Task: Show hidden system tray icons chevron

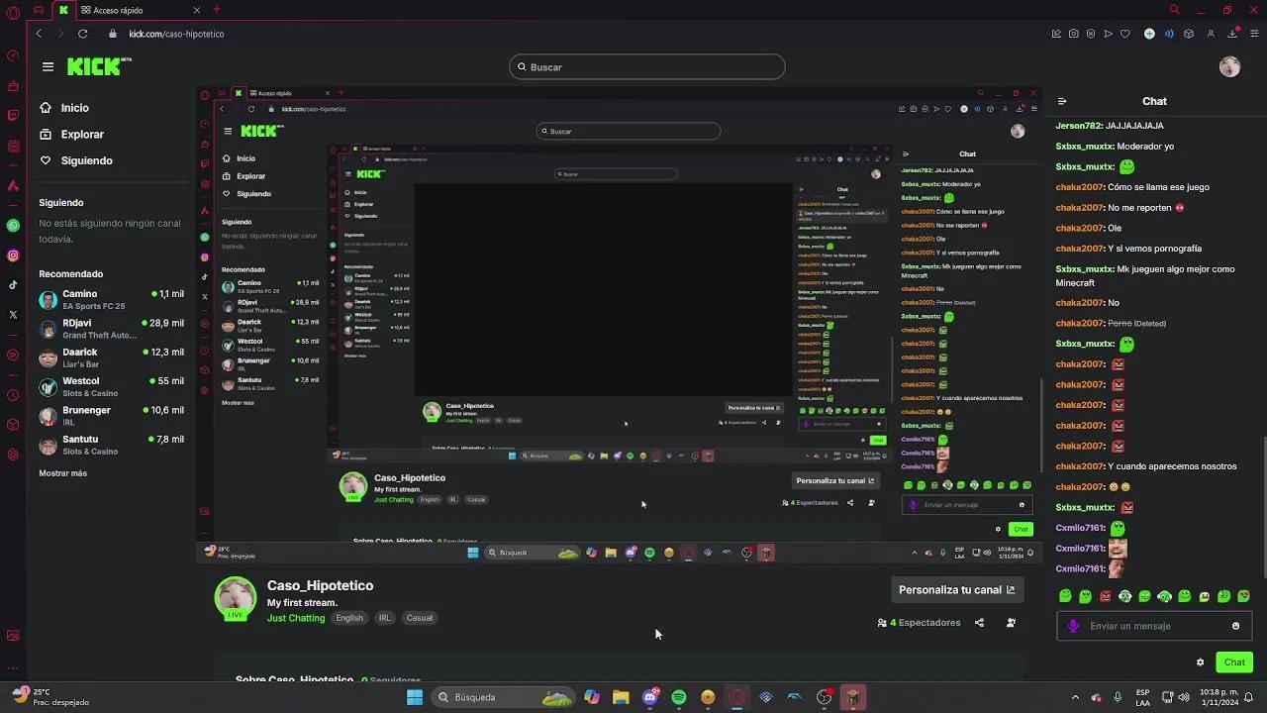Action: tap(1075, 697)
